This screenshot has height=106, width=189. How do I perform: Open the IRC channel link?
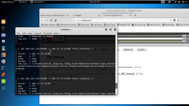tap(126, 74)
